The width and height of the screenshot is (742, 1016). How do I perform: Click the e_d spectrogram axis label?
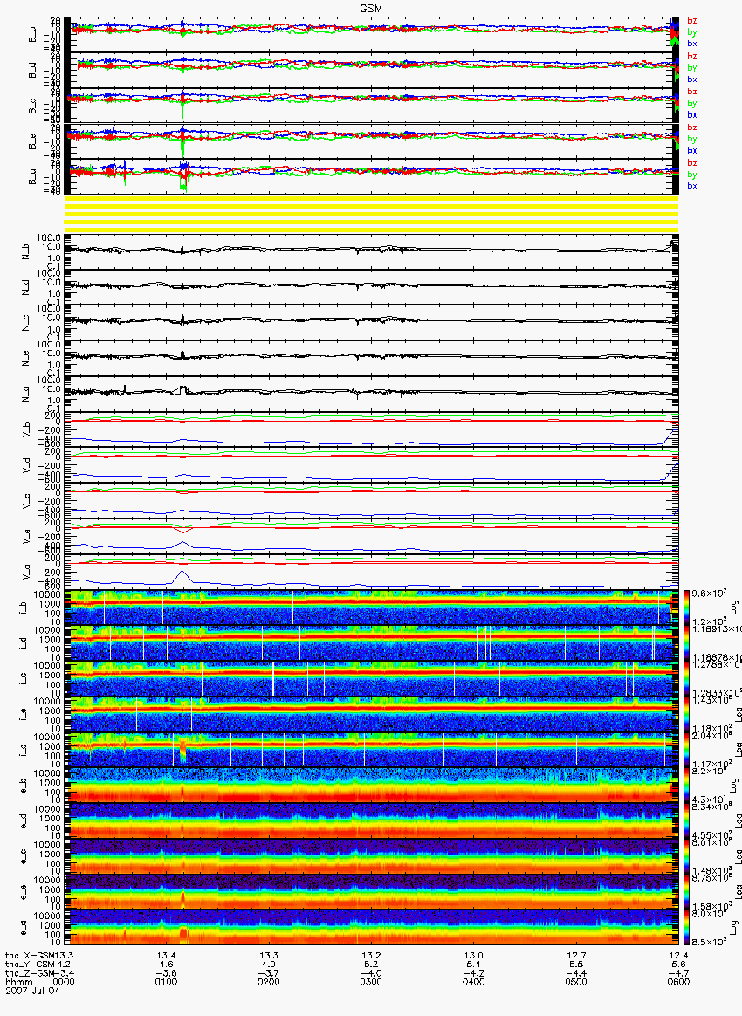pyautogui.click(x=23, y=822)
